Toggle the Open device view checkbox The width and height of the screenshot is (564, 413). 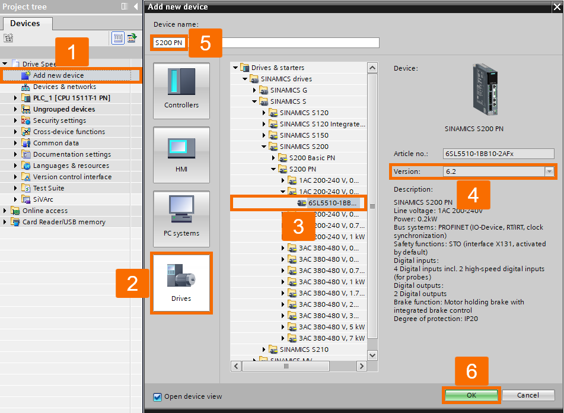pyautogui.click(x=157, y=397)
